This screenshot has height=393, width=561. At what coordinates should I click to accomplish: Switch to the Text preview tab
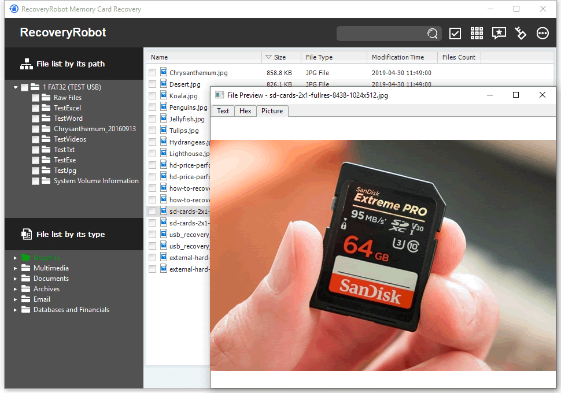tap(223, 111)
